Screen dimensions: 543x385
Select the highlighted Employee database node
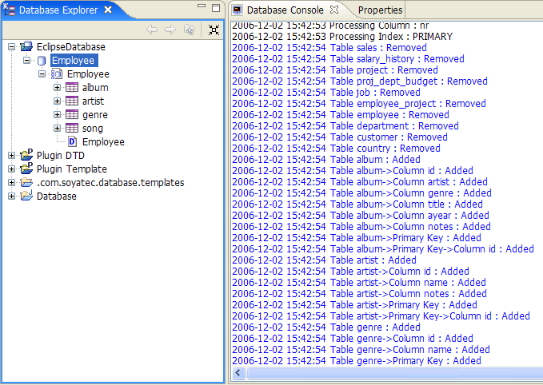pyautogui.click(x=73, y=61)
